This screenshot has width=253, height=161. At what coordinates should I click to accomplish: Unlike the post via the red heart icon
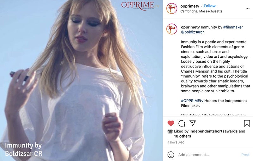[x=171, y=123]
